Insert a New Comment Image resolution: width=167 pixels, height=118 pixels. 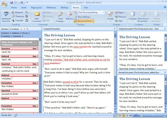click(37, 17)
